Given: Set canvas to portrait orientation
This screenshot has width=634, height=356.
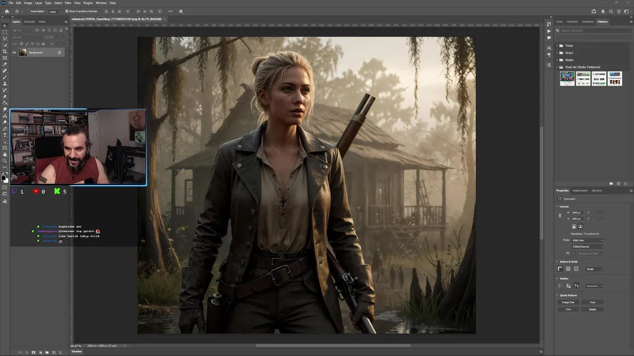Looking at the screenshot, I should pos(574,226).
